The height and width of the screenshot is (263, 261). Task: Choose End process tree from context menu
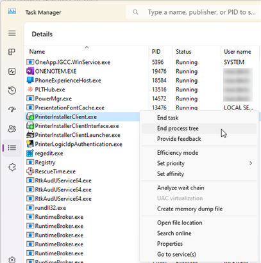178,129
